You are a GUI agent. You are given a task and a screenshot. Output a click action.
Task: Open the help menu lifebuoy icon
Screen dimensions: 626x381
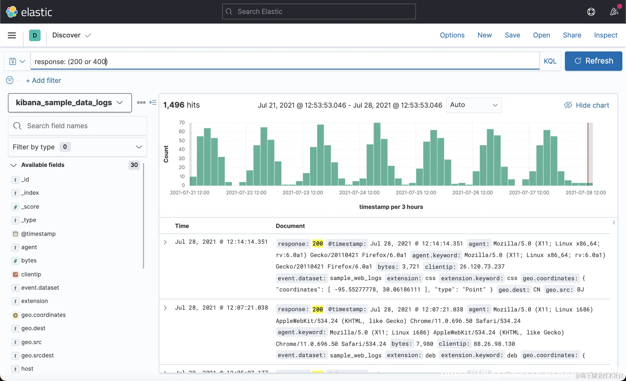pyautogui.click(x=591, y=12)
